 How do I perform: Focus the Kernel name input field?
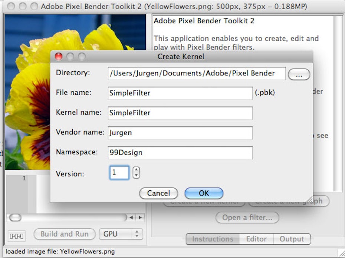[180, 113]
